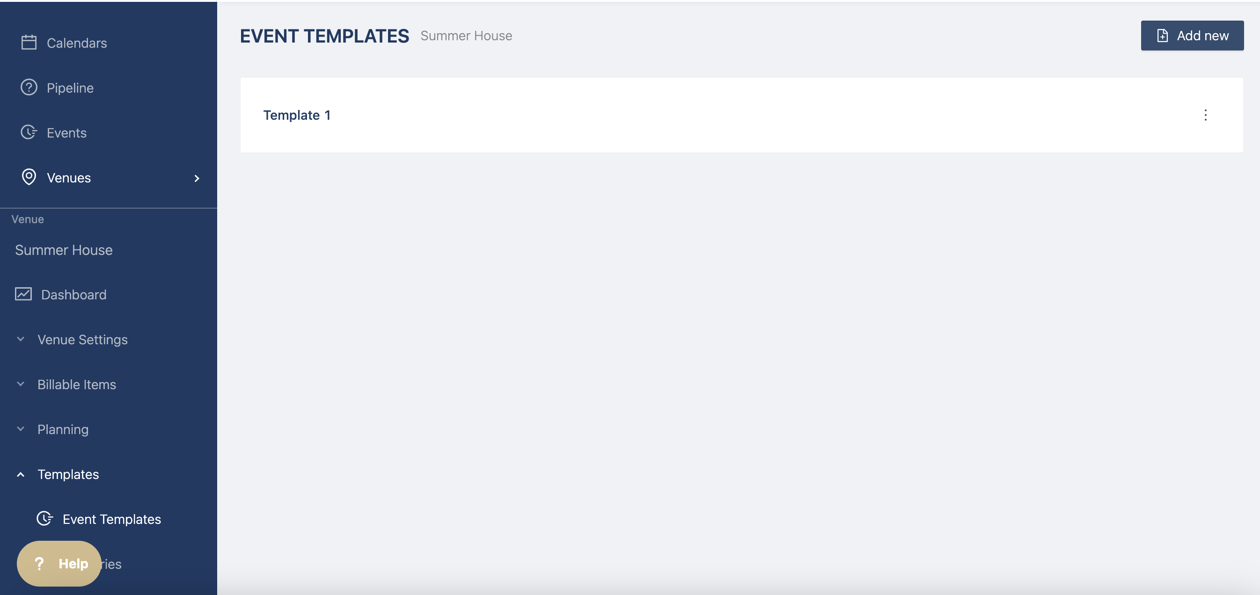Click the Calendars calendar icon
This screenshot has height=595, width=1260.
(x=29, y=43)
